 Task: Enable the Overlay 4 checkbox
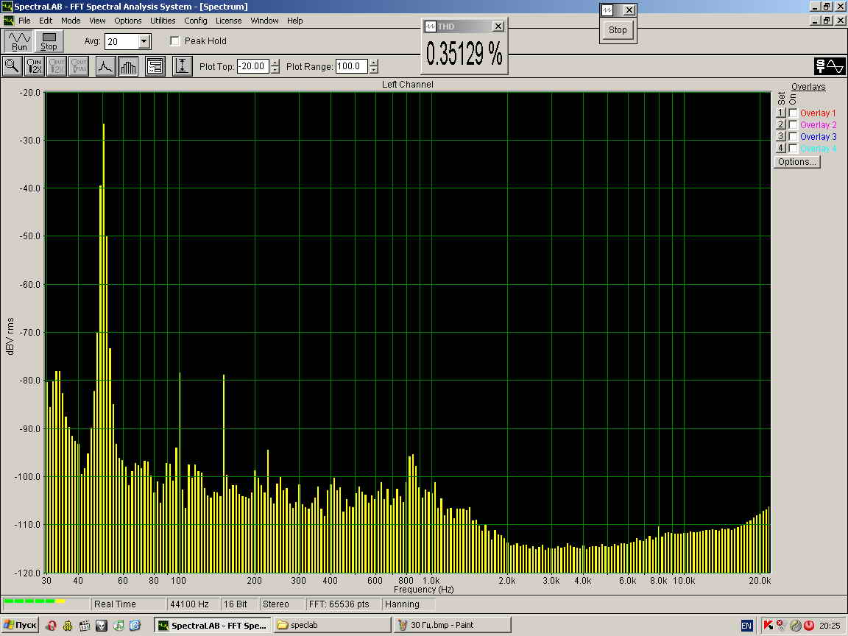point(793,148)
